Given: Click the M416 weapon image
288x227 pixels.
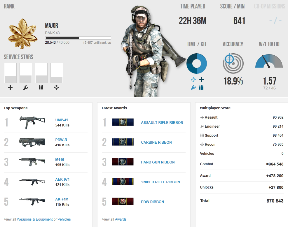Looking at the screenshot, I should click(32, 162).
